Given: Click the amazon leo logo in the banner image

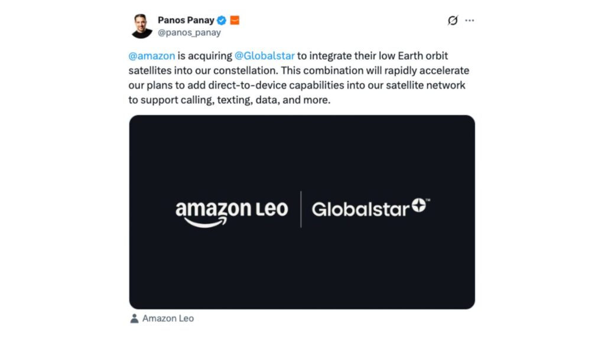Looking at the screenshot, I should tap(232, 211).
